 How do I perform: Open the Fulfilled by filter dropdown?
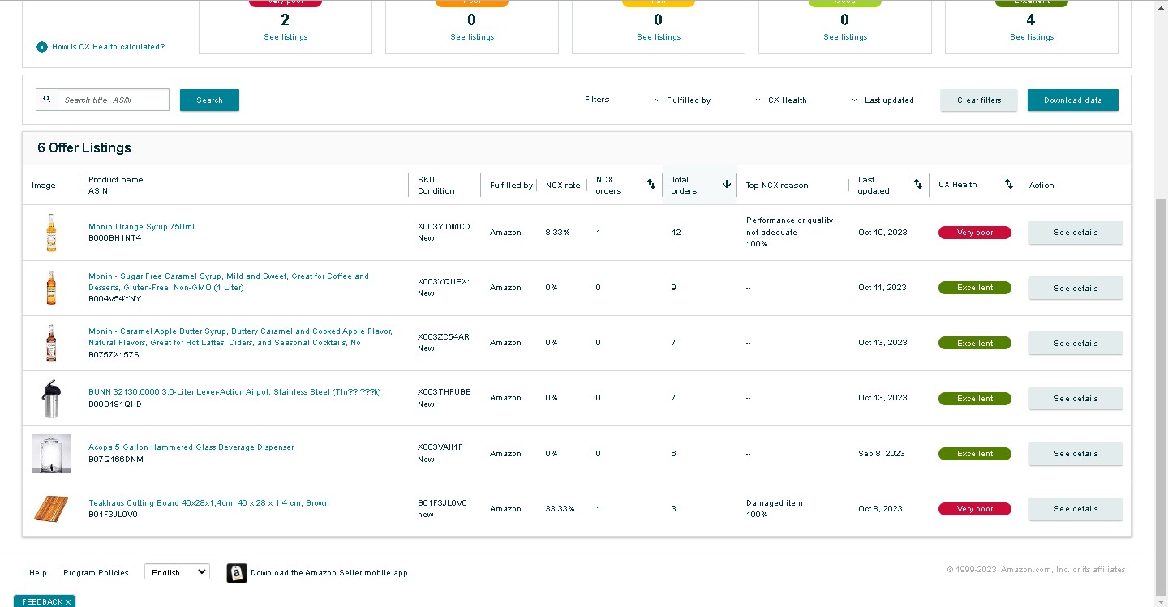pos(683,100)
